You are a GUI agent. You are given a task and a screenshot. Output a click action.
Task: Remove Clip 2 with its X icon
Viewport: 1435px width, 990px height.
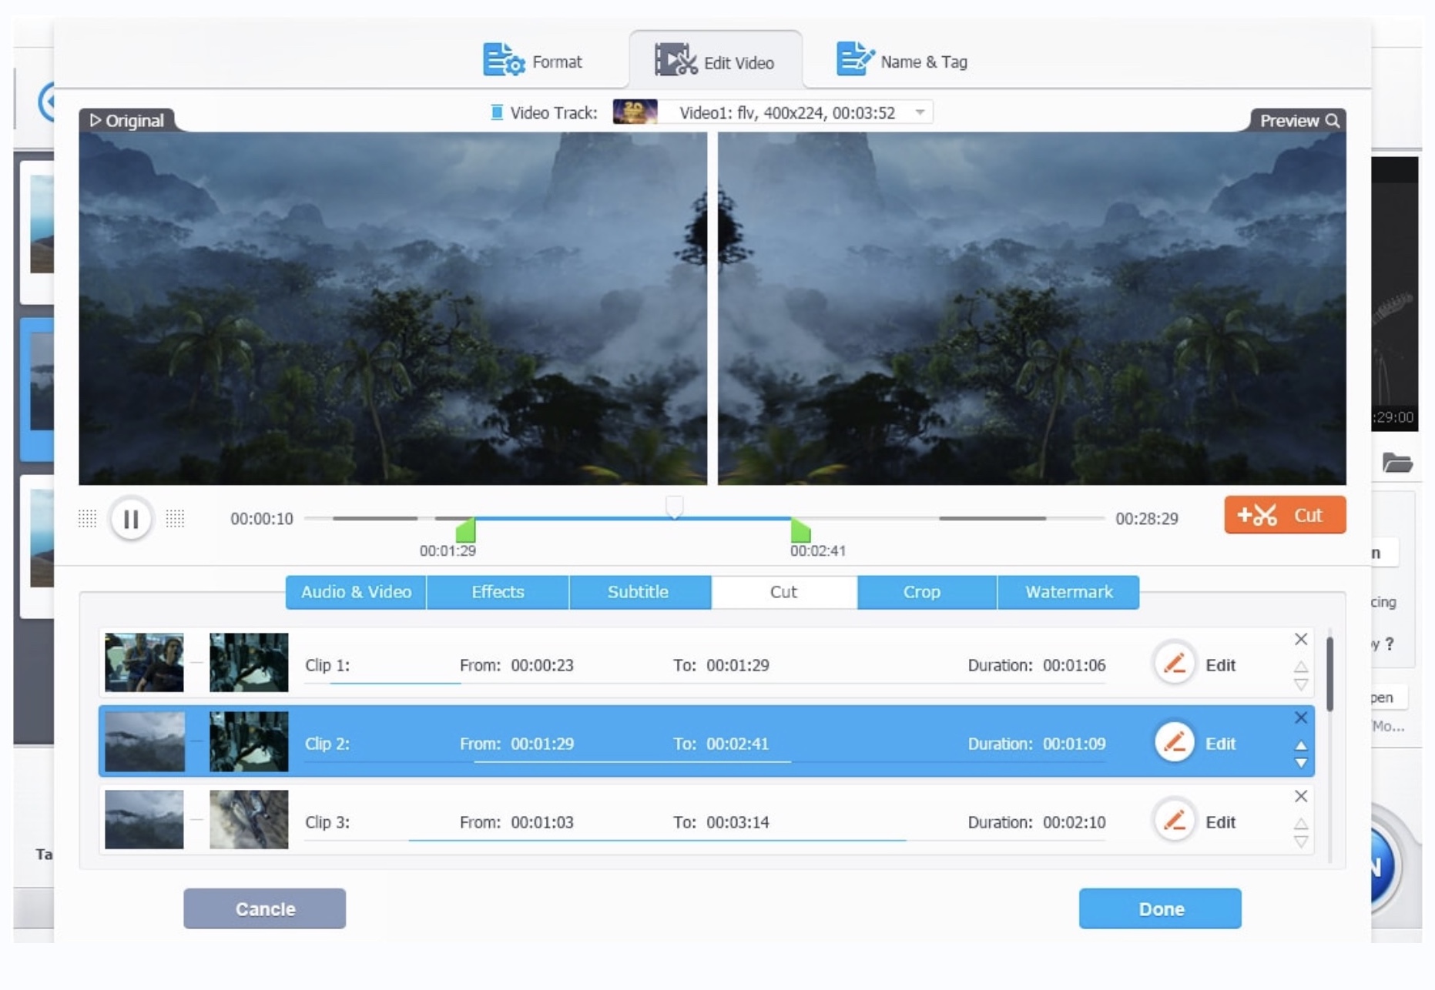point(1301,717)
